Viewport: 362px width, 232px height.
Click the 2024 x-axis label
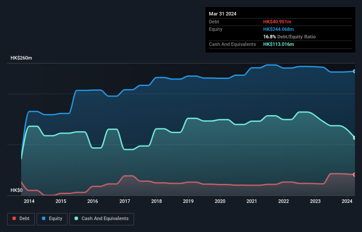point(347,201)
